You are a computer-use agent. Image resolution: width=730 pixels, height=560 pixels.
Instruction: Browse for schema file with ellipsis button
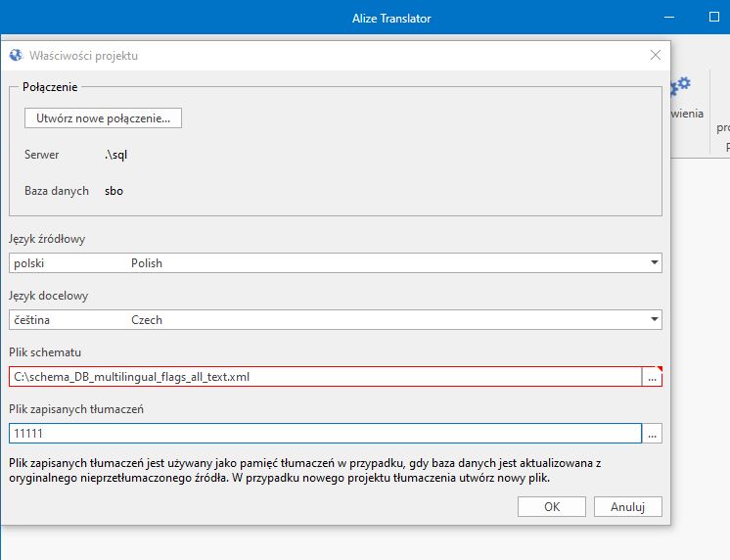click(652, 377)
